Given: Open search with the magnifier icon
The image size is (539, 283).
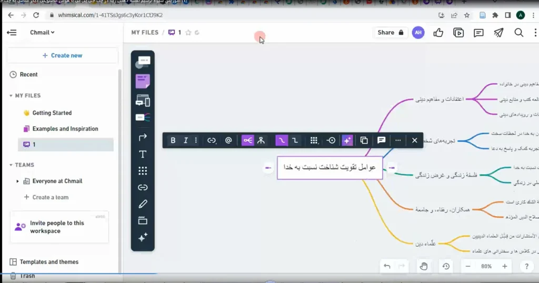Looking at the screenshot, I should click(518, 32).
